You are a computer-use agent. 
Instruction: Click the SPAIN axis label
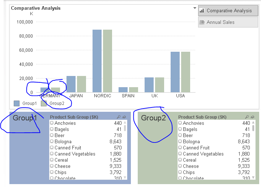point(128,96)
